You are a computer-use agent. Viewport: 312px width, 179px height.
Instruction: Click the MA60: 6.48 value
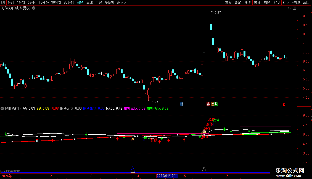(114, 109)
